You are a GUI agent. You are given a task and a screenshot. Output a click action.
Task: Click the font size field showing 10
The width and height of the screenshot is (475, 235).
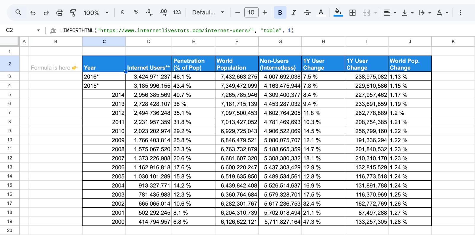click(x=251, y=12)
